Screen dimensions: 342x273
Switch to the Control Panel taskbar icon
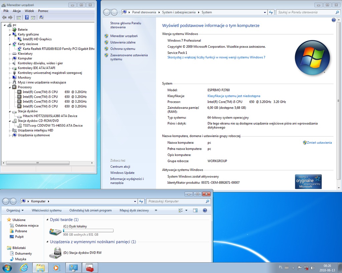(x=73, y=268)
